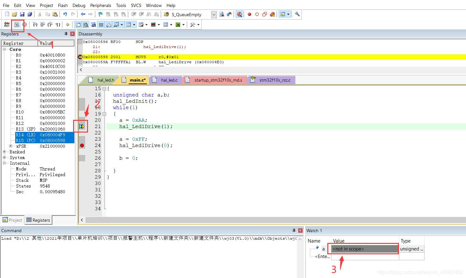Open the Peripherals menu
The width and height of the screenshot is (466, 278).
[101, 5]
